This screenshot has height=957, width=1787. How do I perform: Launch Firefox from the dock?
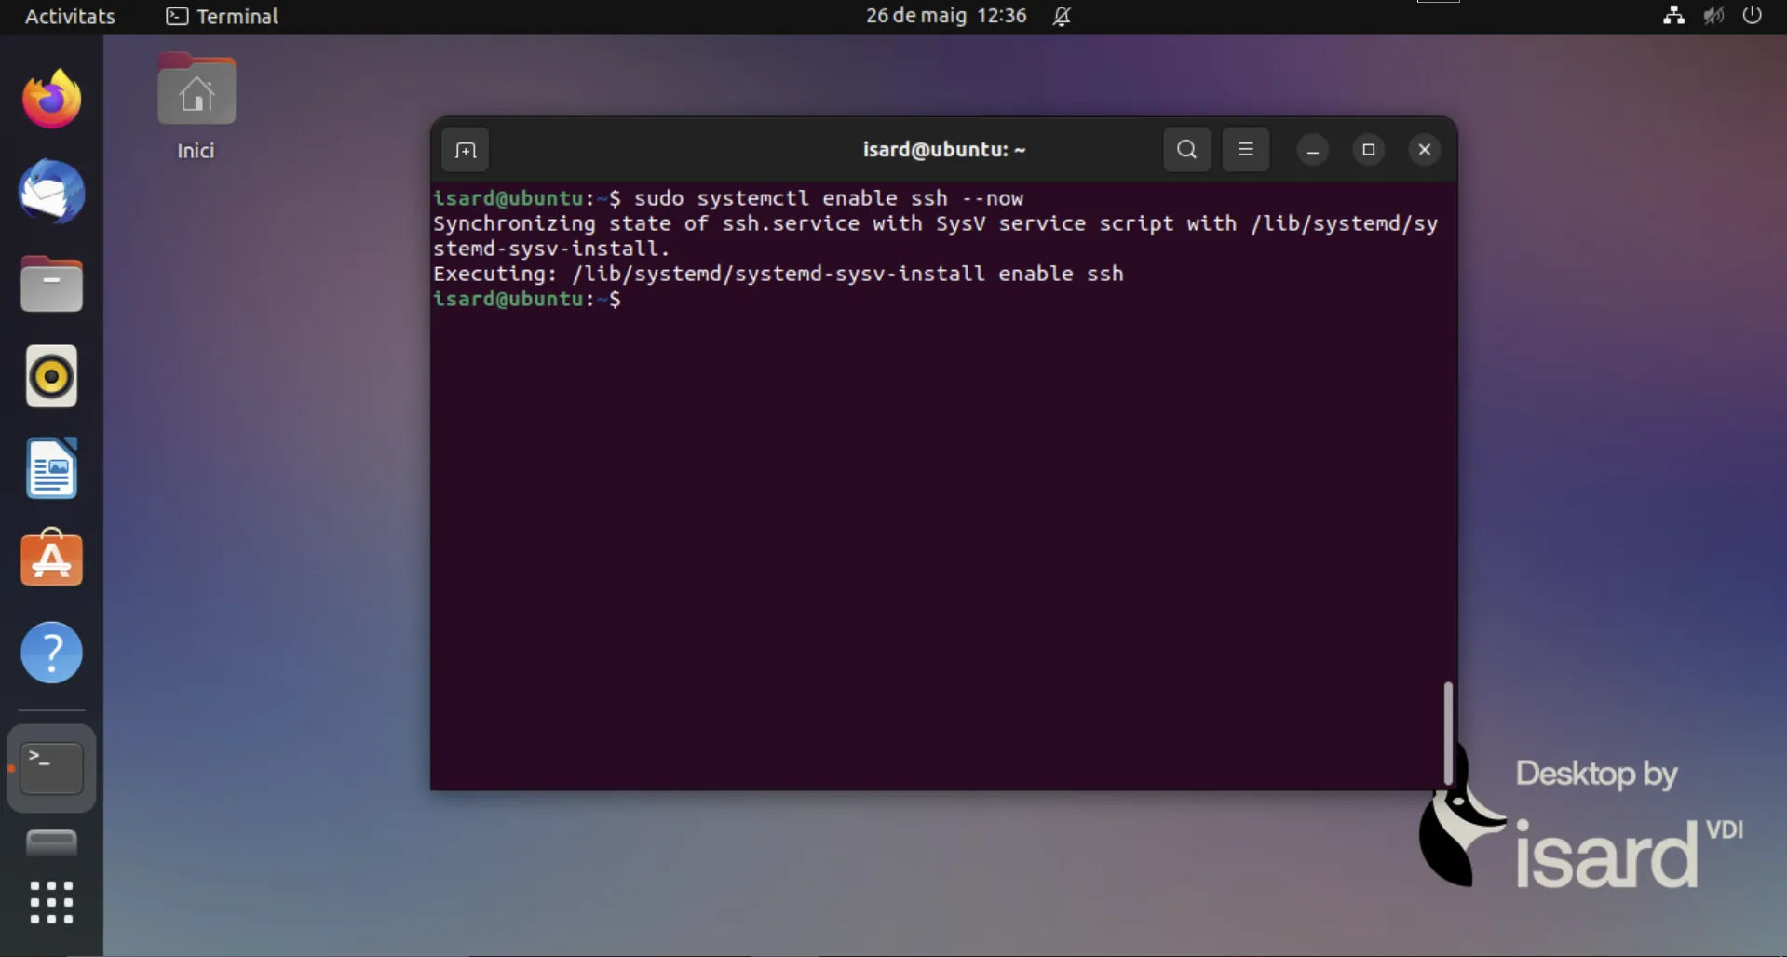point(51,100)
